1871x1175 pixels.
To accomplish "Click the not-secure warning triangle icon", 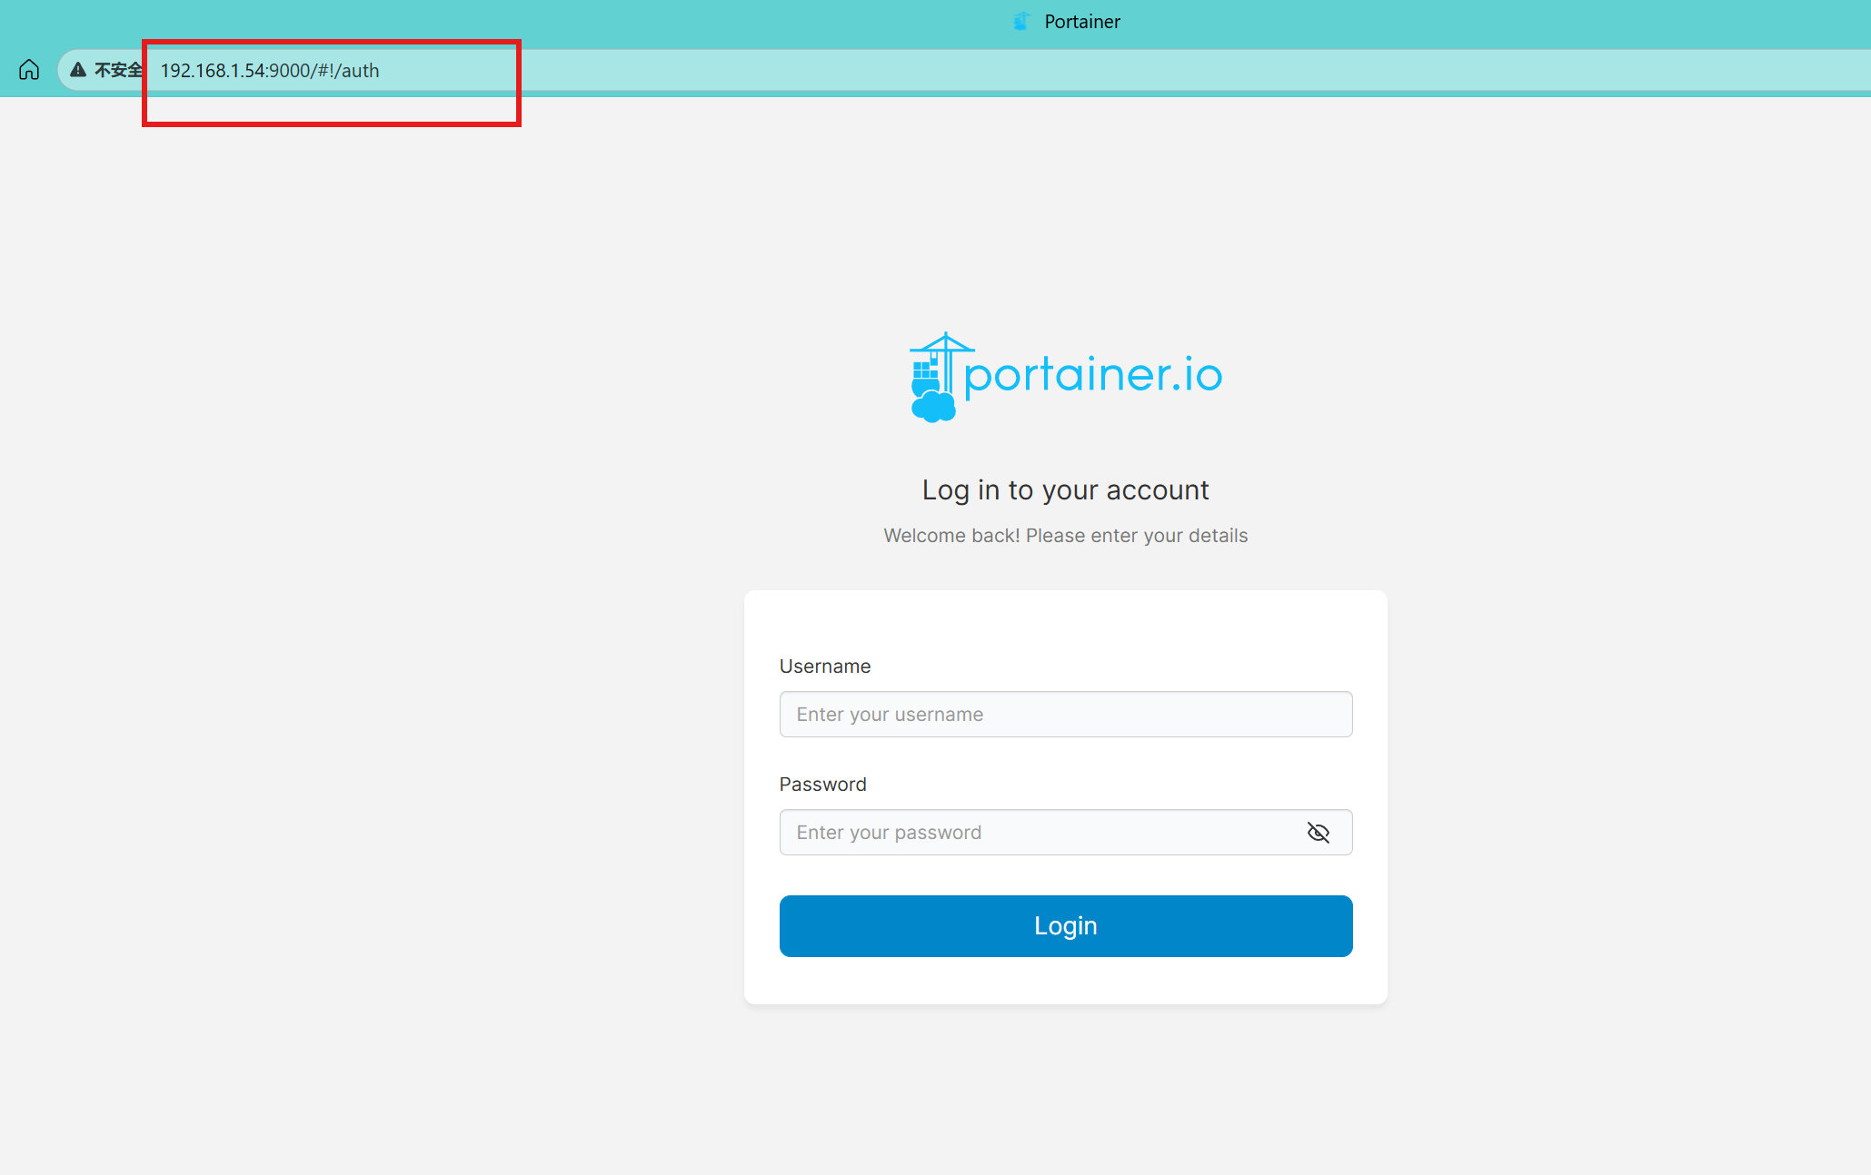I will [x=78, y=70].
